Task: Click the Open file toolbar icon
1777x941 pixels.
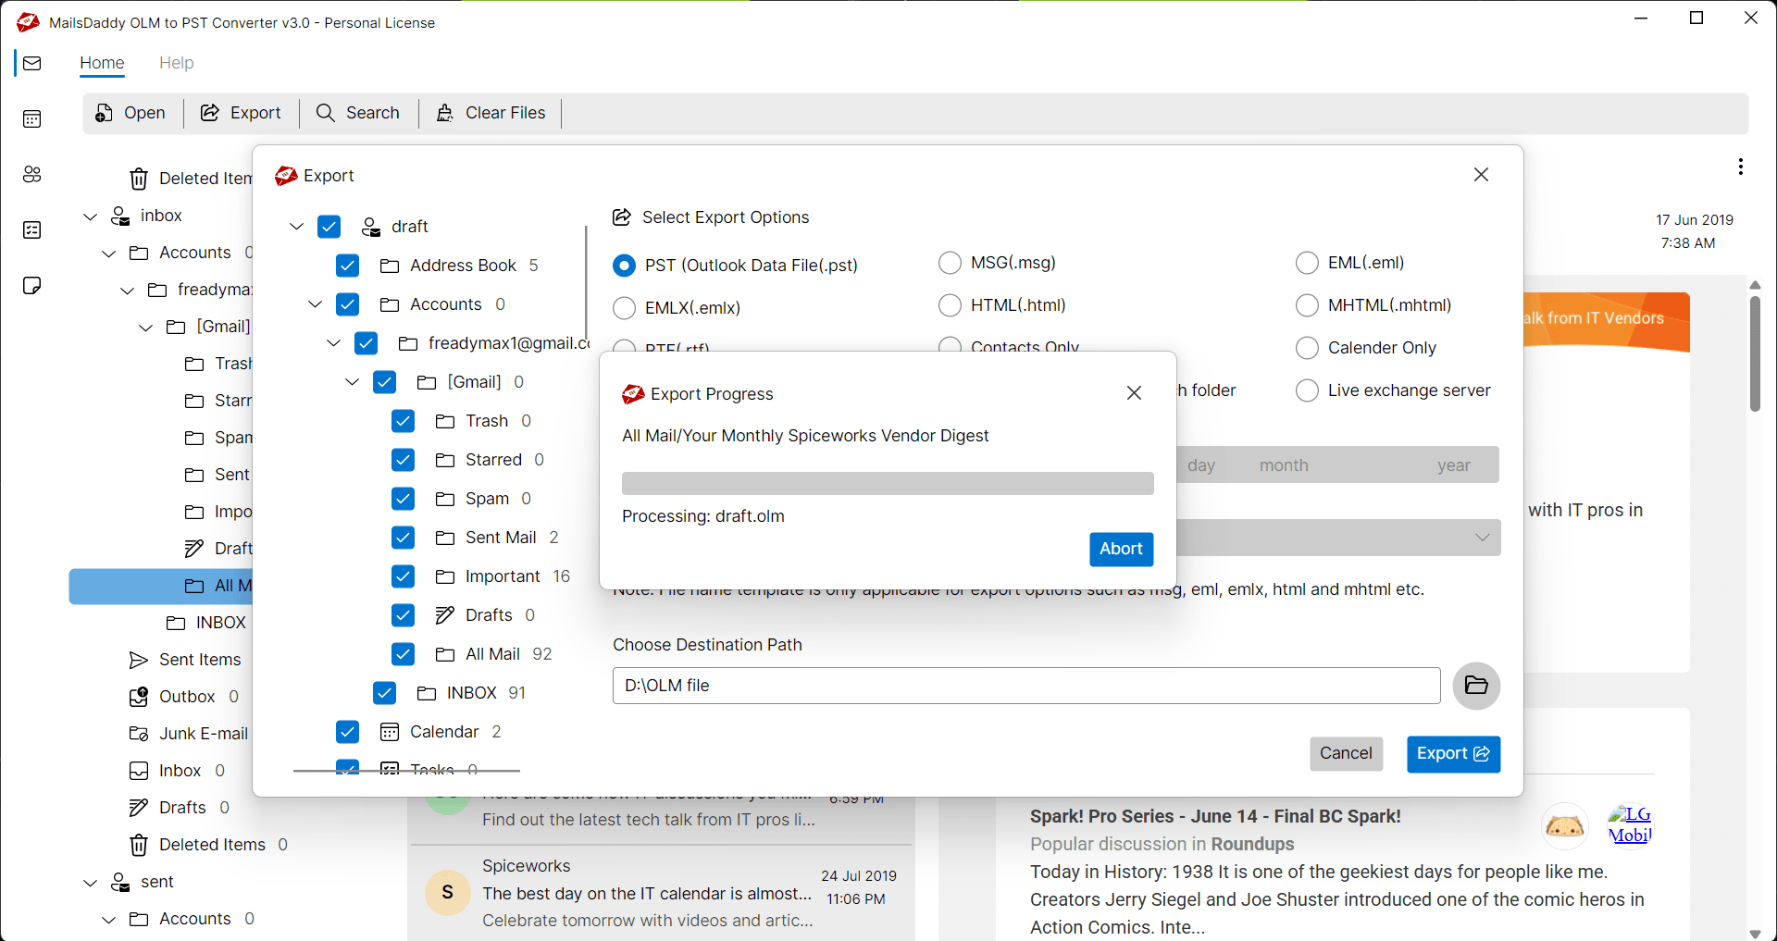Action: [x=105, y=113]
